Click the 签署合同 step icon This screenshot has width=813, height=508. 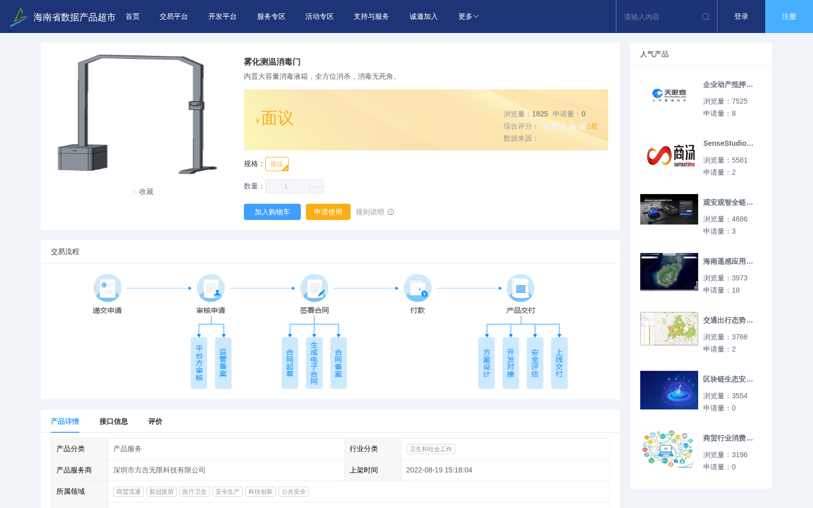pos(314,288)
